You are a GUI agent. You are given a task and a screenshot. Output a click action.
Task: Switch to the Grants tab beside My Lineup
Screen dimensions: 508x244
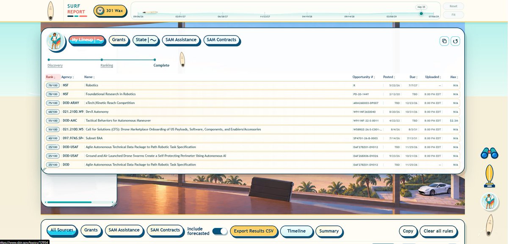click(119, 40)
